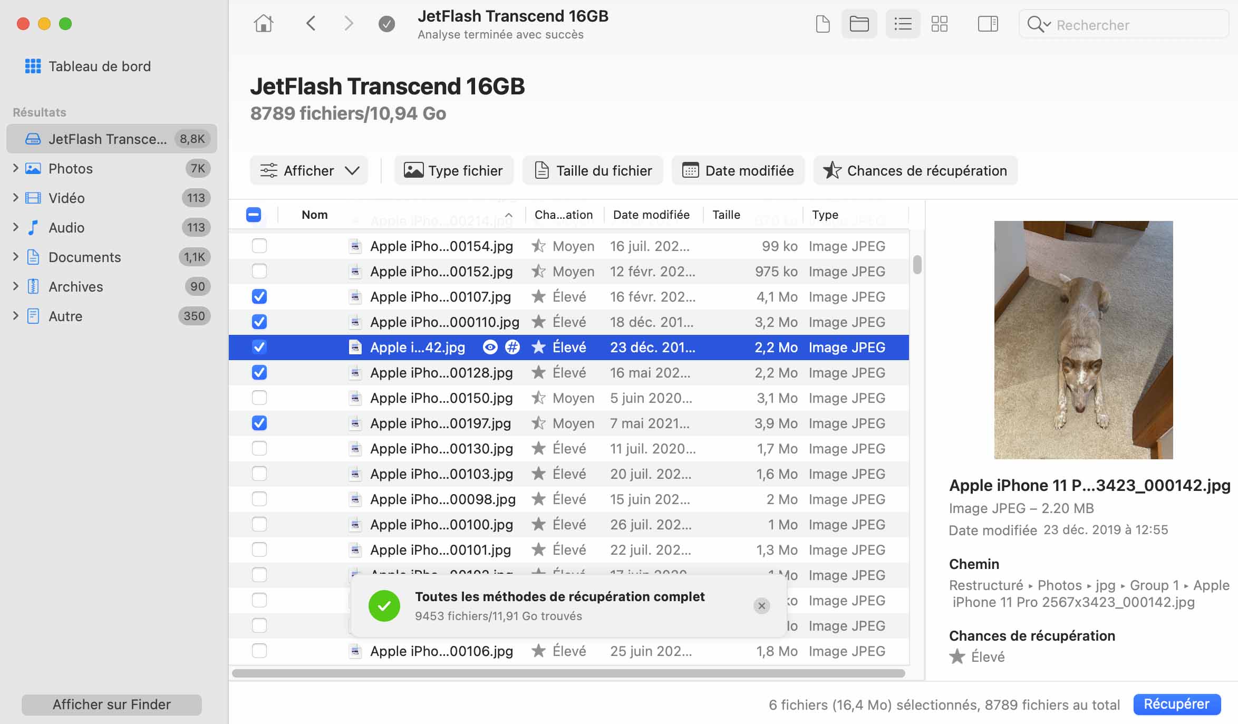The height and width of the screenshot is (724, 1238).
Task: Click the vertical scrollbar of file list
Action: click(x=917, y=265)
